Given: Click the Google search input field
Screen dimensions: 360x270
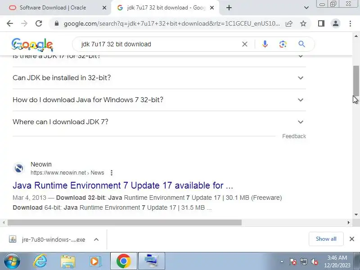Looking at the screenshot, I should point(158,44).
